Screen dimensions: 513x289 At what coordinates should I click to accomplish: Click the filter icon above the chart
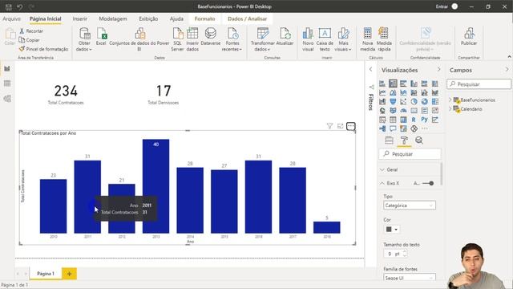329,126
